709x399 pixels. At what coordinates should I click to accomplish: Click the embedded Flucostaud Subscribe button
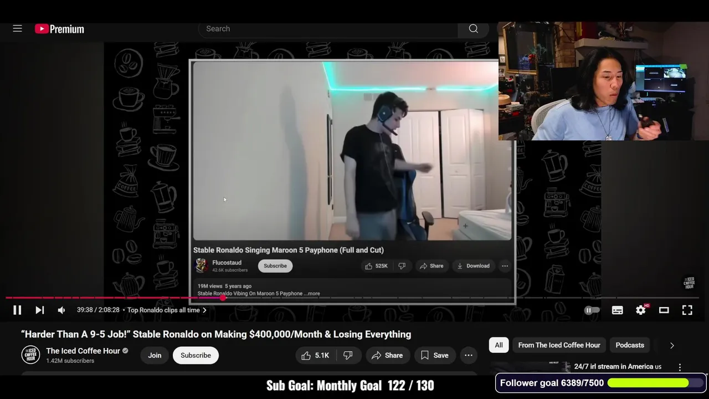pyautogui.click(x=275, y=266)
